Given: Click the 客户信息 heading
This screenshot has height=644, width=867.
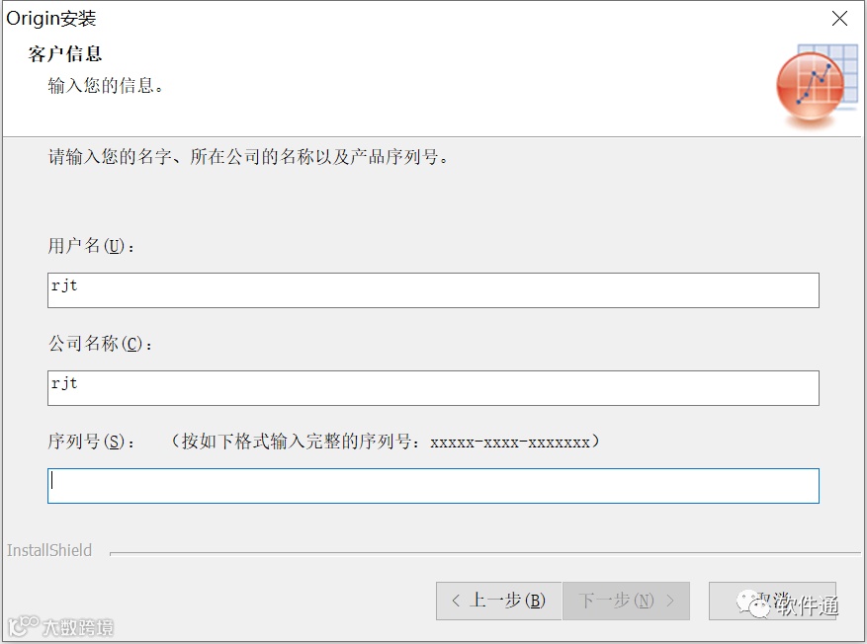Looking at the screenshot, I should click(65, 54).
